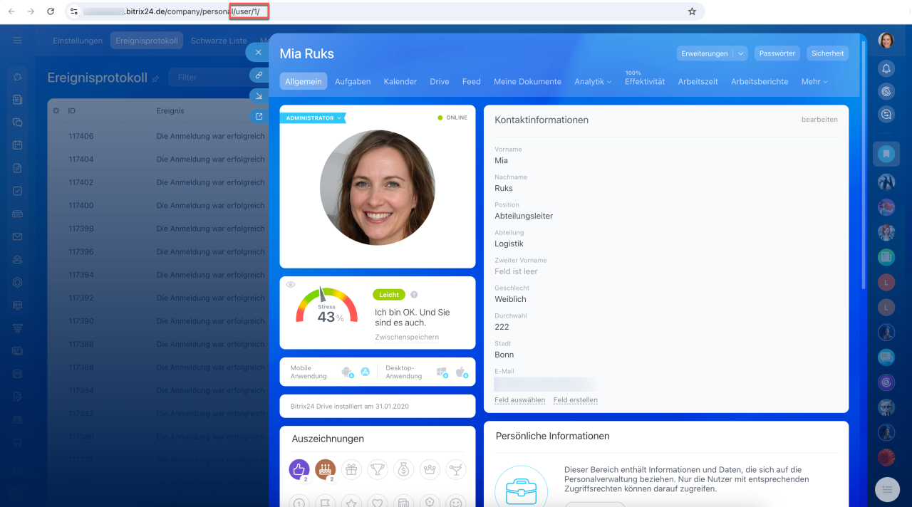Click the Feld erstellen link
This screenshot has height=507, width=912.
[x=576, y=400]
